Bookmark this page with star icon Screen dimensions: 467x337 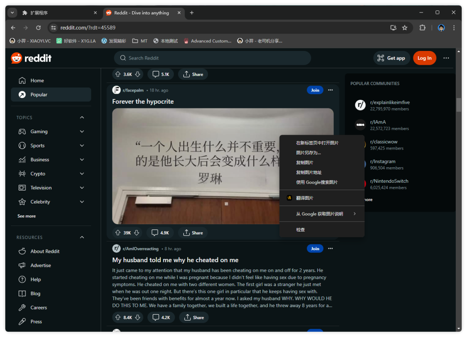pyautogui.click(x=405, y=28)
